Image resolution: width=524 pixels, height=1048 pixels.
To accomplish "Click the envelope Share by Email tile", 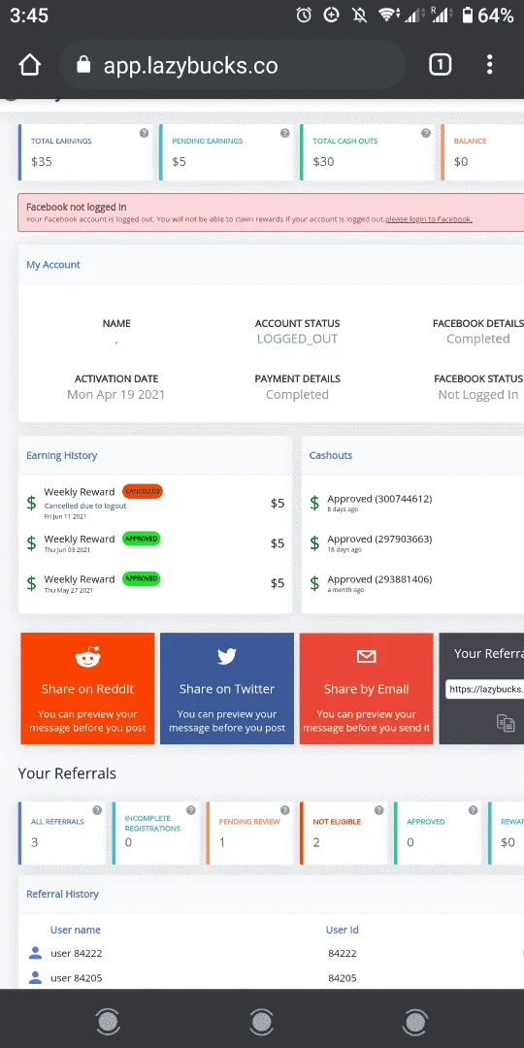I will click(x=366, y=688).
